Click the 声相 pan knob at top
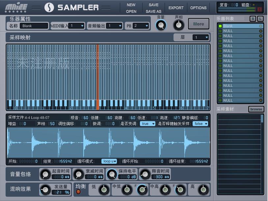268x201 pixels. (178, 25)
